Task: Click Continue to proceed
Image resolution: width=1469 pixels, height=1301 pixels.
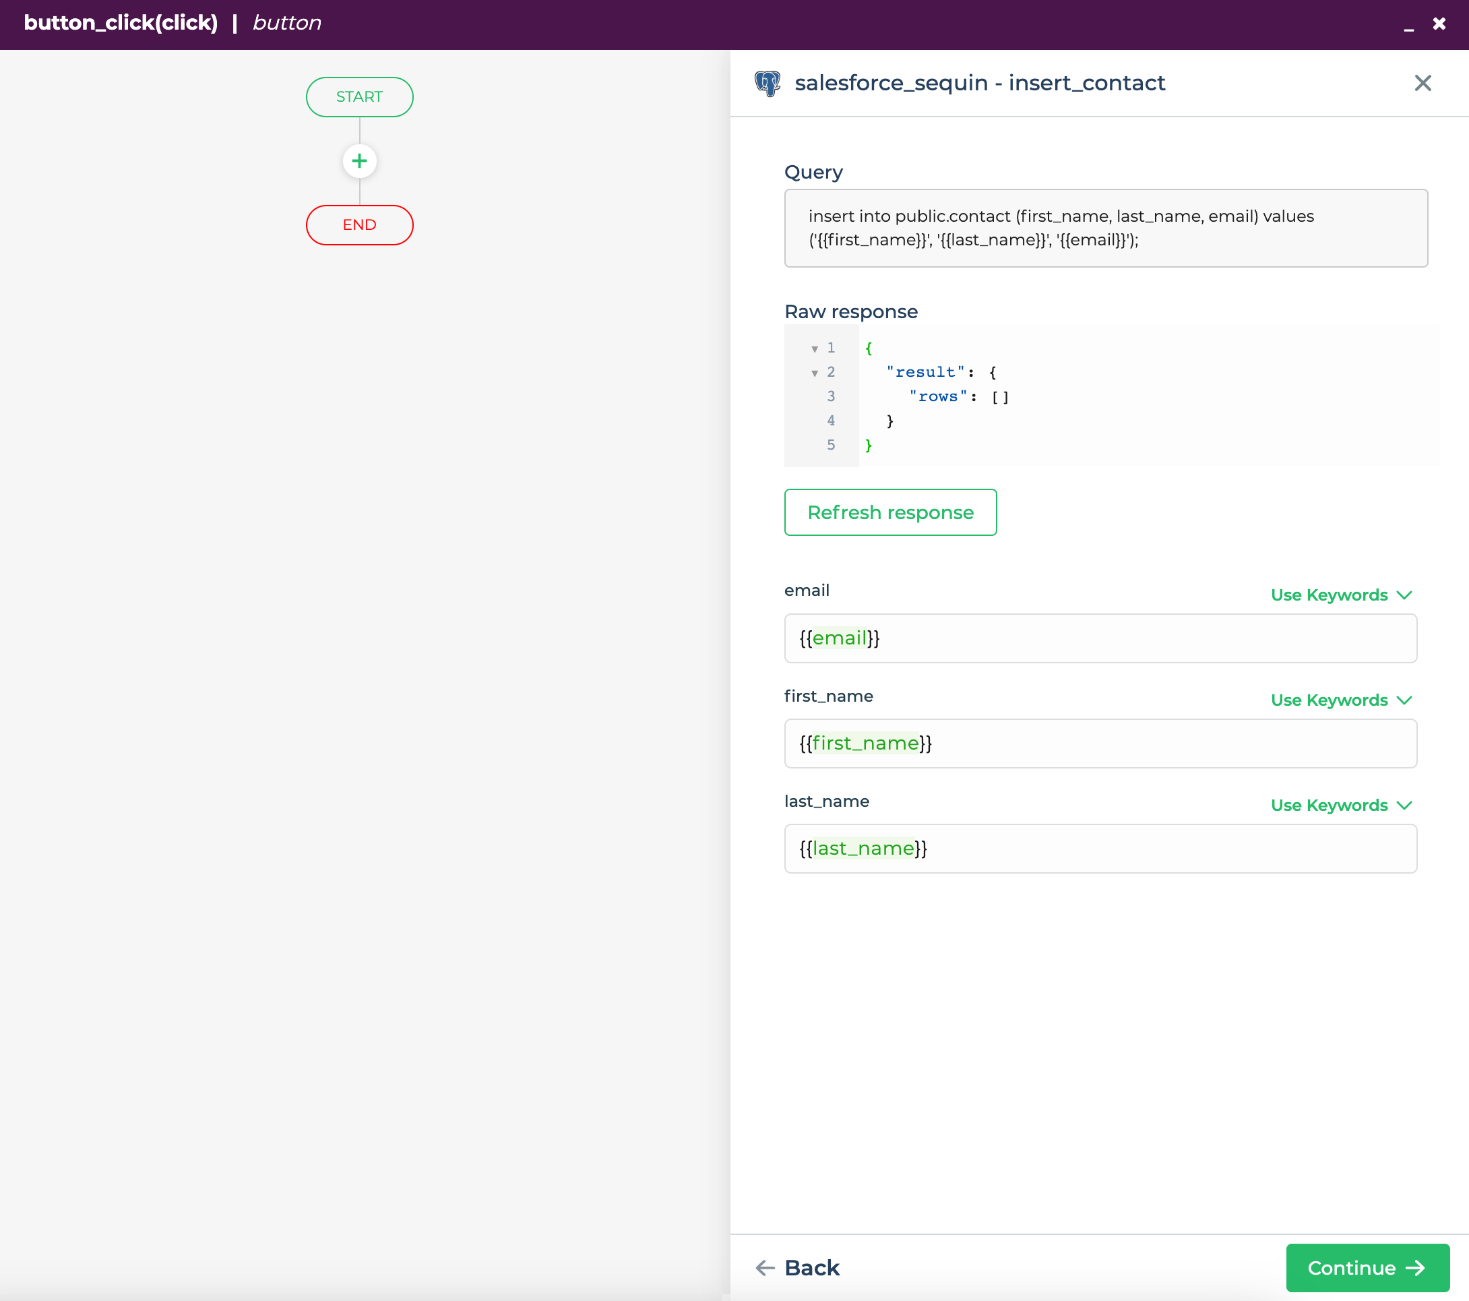Action: pyautogui.click(x=1365, y=1268)
